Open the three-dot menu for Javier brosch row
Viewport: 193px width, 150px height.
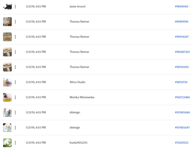[15, 7]
